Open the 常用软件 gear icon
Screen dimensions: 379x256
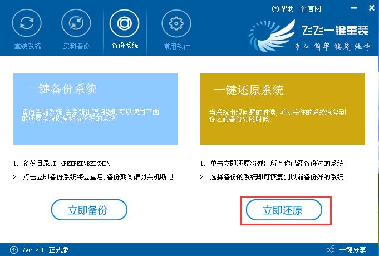point(176,23)
